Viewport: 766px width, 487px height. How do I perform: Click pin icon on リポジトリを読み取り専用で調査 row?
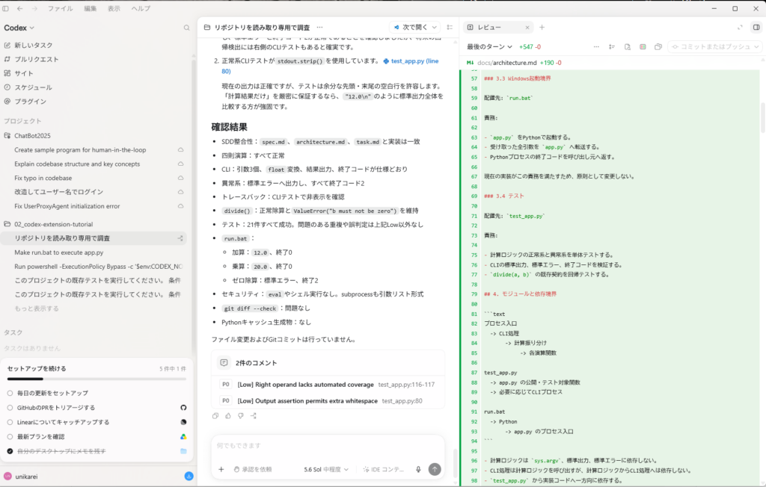[x=180, y=238]
